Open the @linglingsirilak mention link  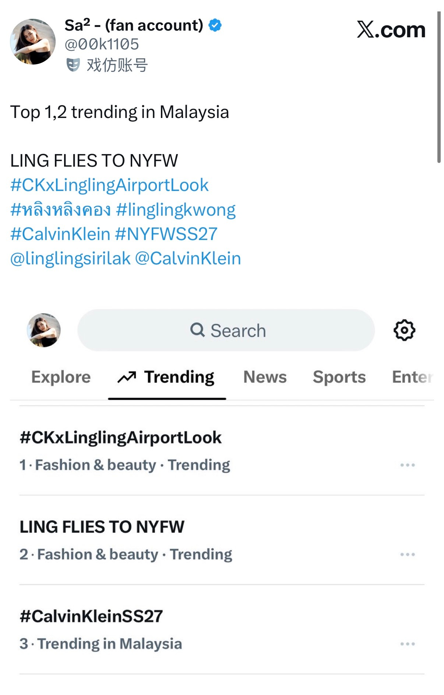[x=70, y=258]
